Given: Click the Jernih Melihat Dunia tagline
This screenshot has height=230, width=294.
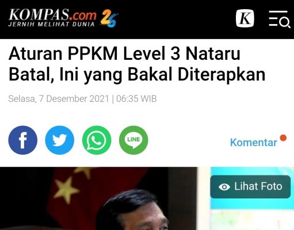Looking at the screenshot, I should (x=51, y=24).
